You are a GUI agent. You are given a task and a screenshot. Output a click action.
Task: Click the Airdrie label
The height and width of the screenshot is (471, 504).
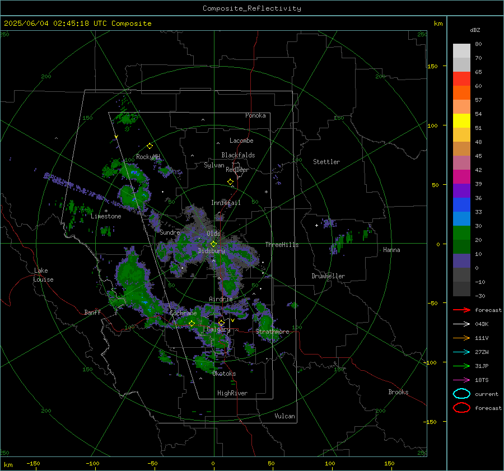tap(221, 299)
